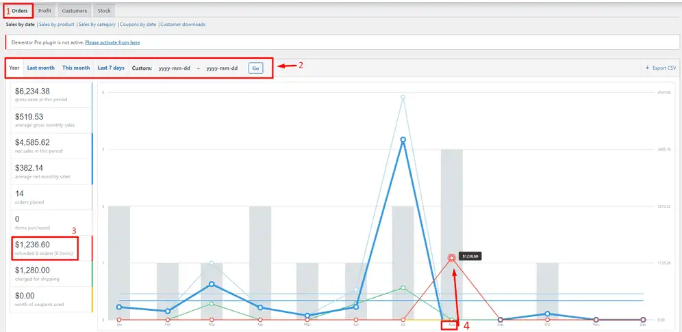Screen dimensions: 682x332
Task: Click the net sales peak point at Jul
Action: coord(403,140)
